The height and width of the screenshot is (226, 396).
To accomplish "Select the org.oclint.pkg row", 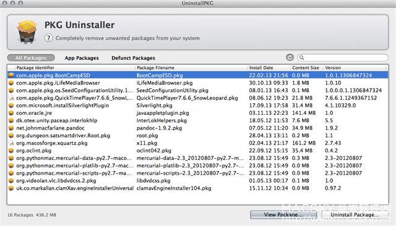I will [198, 151].
